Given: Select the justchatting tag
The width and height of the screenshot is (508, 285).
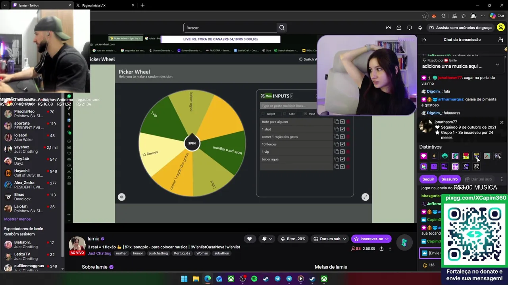Looking at the screenshot, I should 158,253.
